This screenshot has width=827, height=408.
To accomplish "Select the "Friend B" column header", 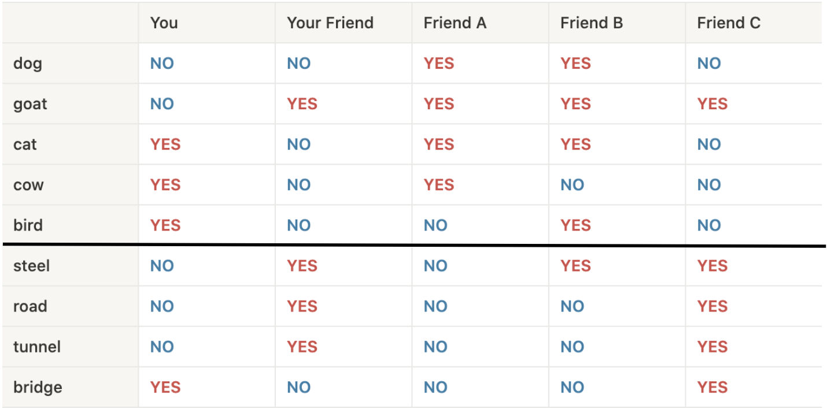I will coord(592,23).
